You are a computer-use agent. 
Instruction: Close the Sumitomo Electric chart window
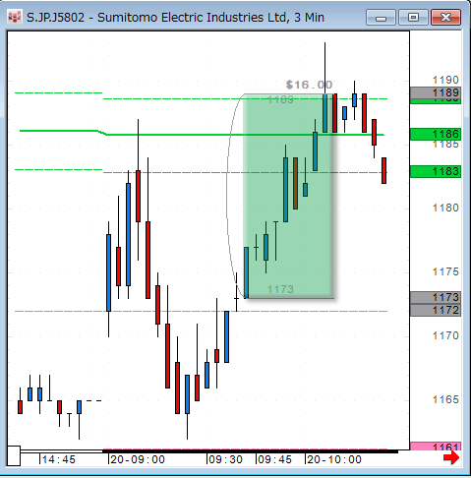[x=445, y=18]
